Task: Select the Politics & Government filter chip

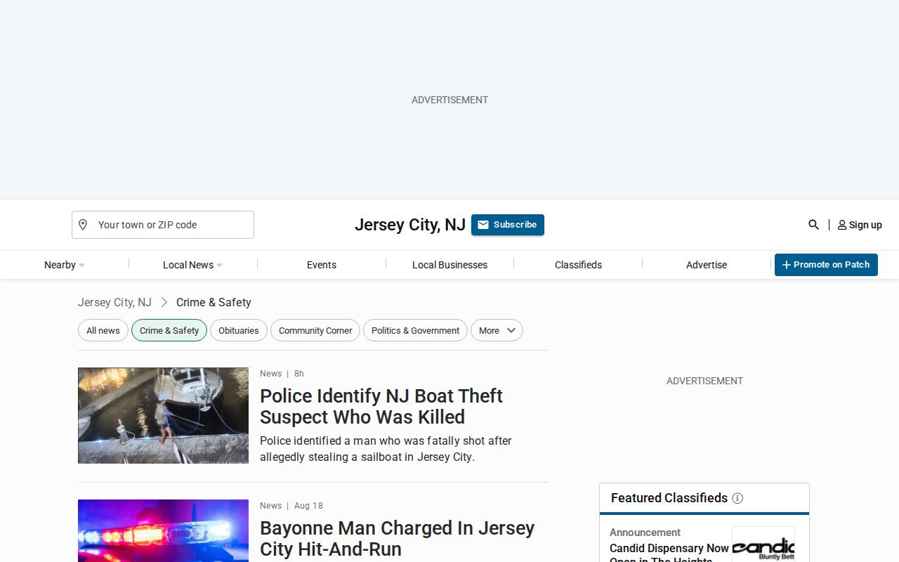Action: pos(415,330)
